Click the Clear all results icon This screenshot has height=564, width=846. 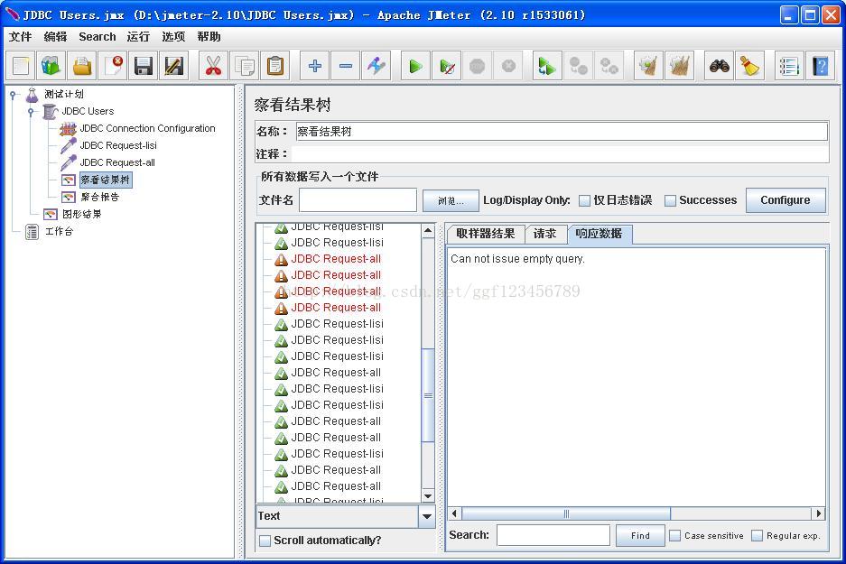[680, 66]
